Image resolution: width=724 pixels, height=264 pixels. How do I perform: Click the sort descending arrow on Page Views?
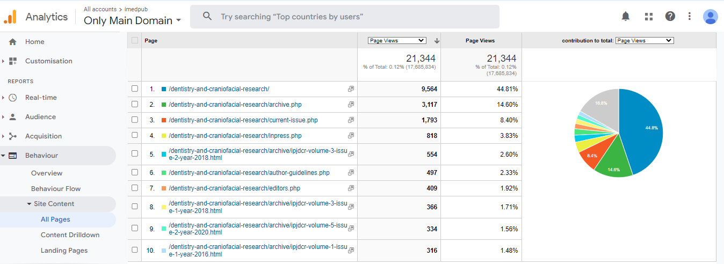click(x=437, y=41)
